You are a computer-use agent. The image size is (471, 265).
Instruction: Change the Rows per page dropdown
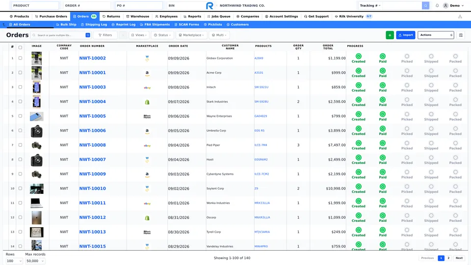click(x=14, y=261)
